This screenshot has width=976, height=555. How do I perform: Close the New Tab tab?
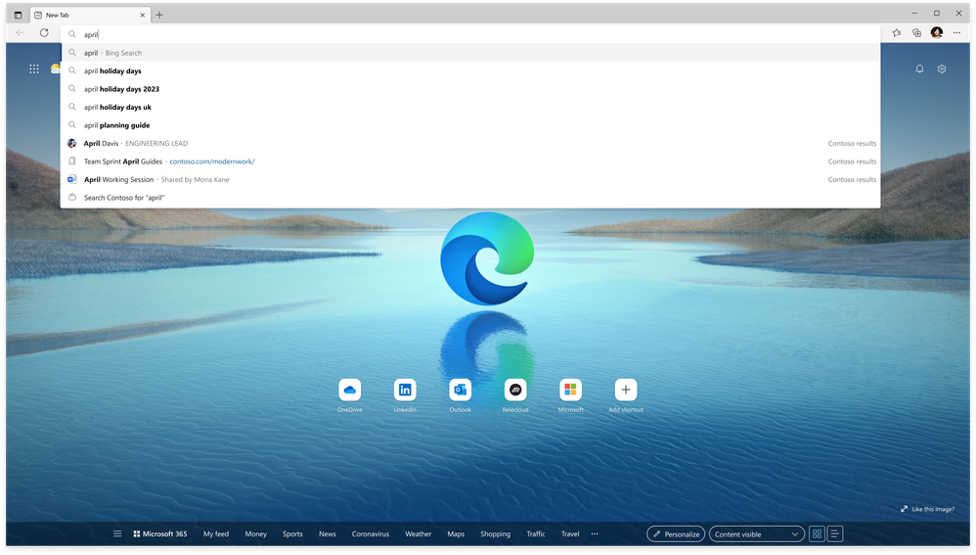(x=143, y=15)
